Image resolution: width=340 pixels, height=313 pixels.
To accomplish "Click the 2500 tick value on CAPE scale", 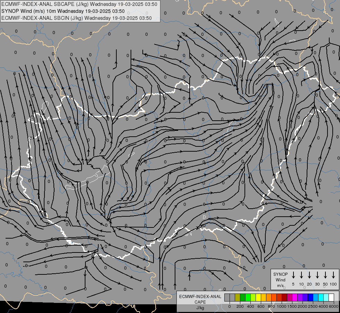I will 313,306.
